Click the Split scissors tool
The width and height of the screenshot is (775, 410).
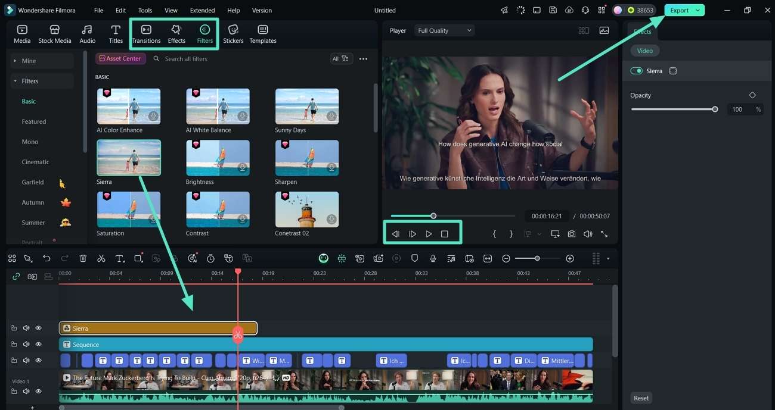[x=101, y=258]
